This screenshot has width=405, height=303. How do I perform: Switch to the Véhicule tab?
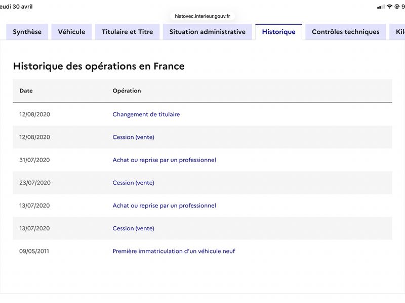[71, 32]
